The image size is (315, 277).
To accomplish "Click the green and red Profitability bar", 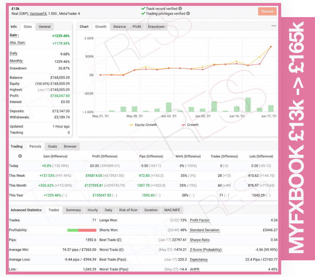I will (82, 230).
